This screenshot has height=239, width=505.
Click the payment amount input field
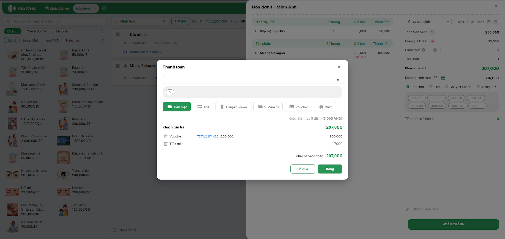[x=252, y=80]
